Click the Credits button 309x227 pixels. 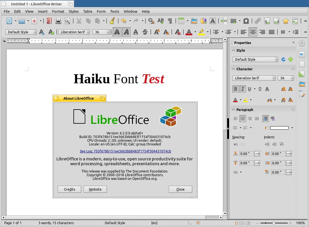(x=70, y=189)
